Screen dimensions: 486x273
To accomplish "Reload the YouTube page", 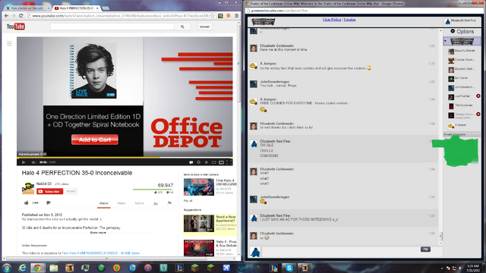I will [x=21, y=15].
